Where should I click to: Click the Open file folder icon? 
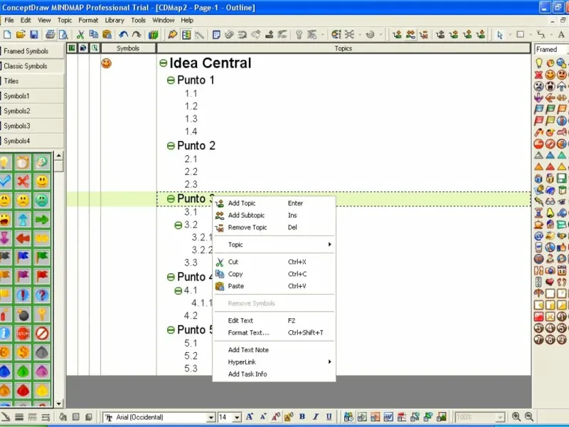click(x=21, y=34)
